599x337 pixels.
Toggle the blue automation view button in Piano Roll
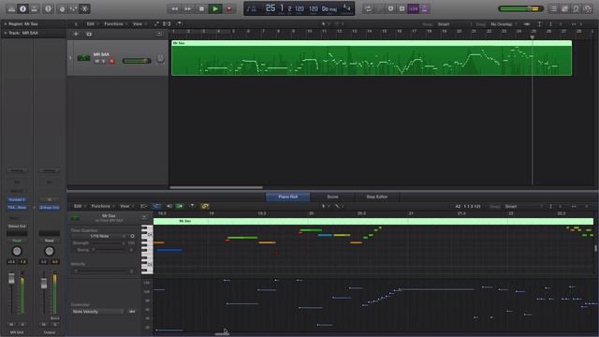[x=156, y=206]
